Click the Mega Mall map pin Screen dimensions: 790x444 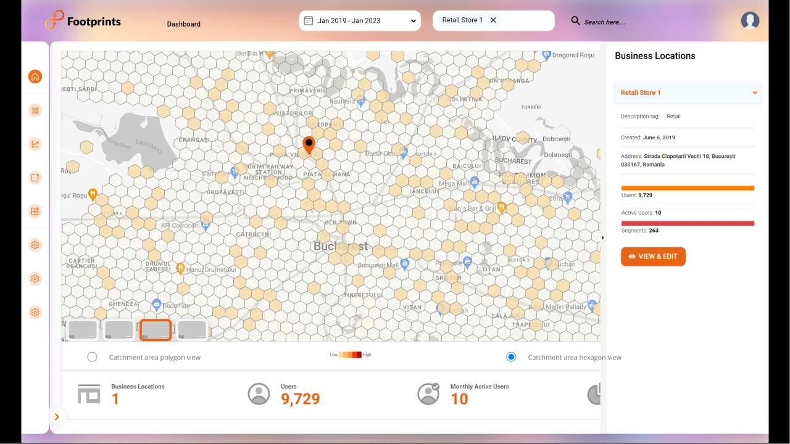click(x=474, y=182)
